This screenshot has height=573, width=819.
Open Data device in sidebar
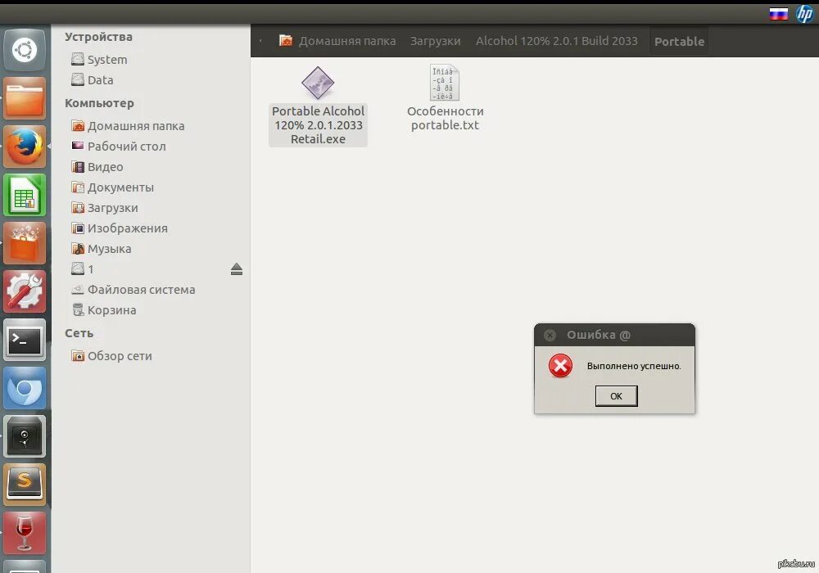point(93,80)
